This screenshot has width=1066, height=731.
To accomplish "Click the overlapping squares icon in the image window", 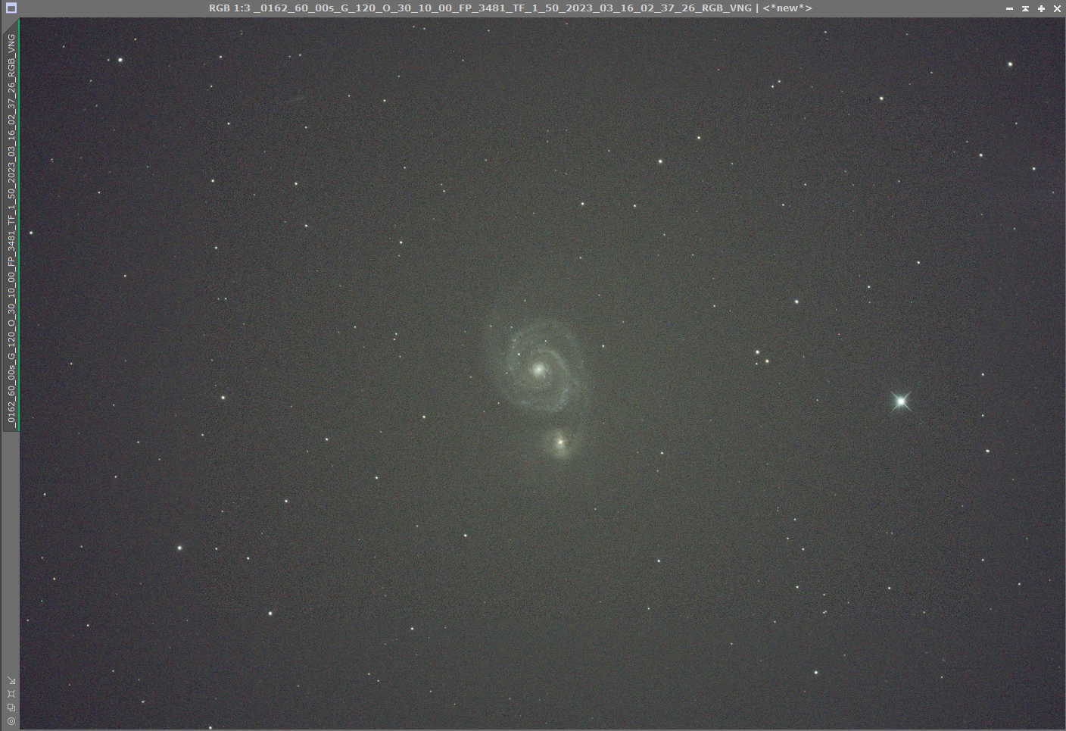I will click(x=11, y=708).
